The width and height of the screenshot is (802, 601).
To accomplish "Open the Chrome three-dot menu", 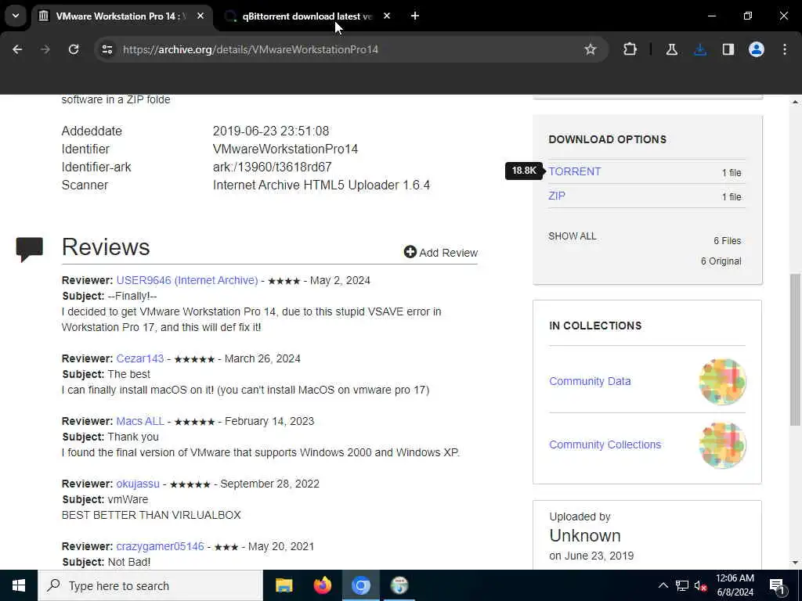I will [x=785, y=49].
